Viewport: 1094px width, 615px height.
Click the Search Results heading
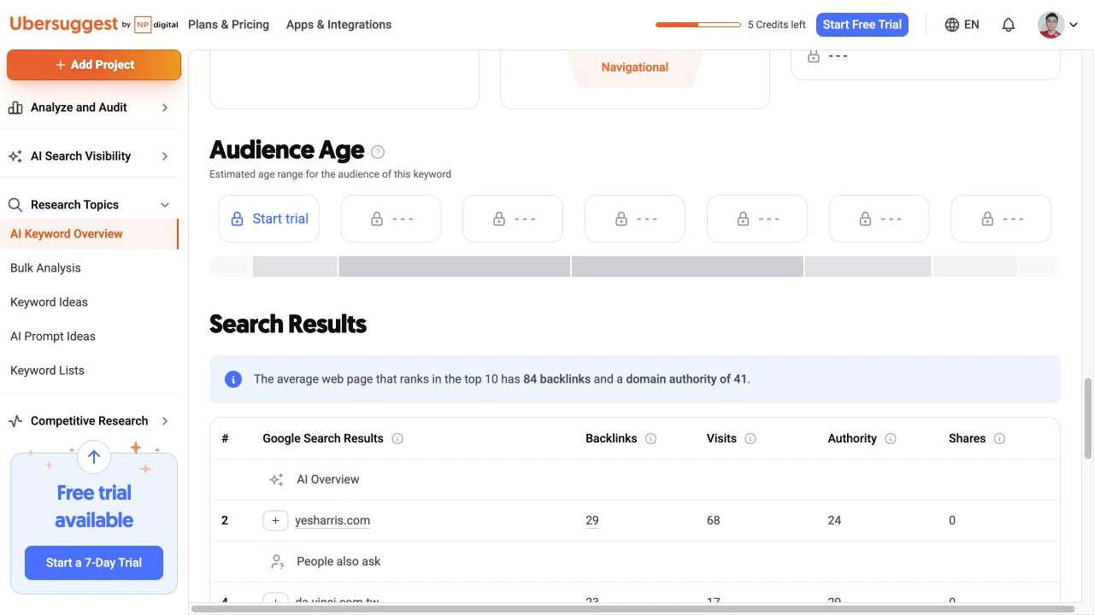pyautogui.click(x=288, y=325)
